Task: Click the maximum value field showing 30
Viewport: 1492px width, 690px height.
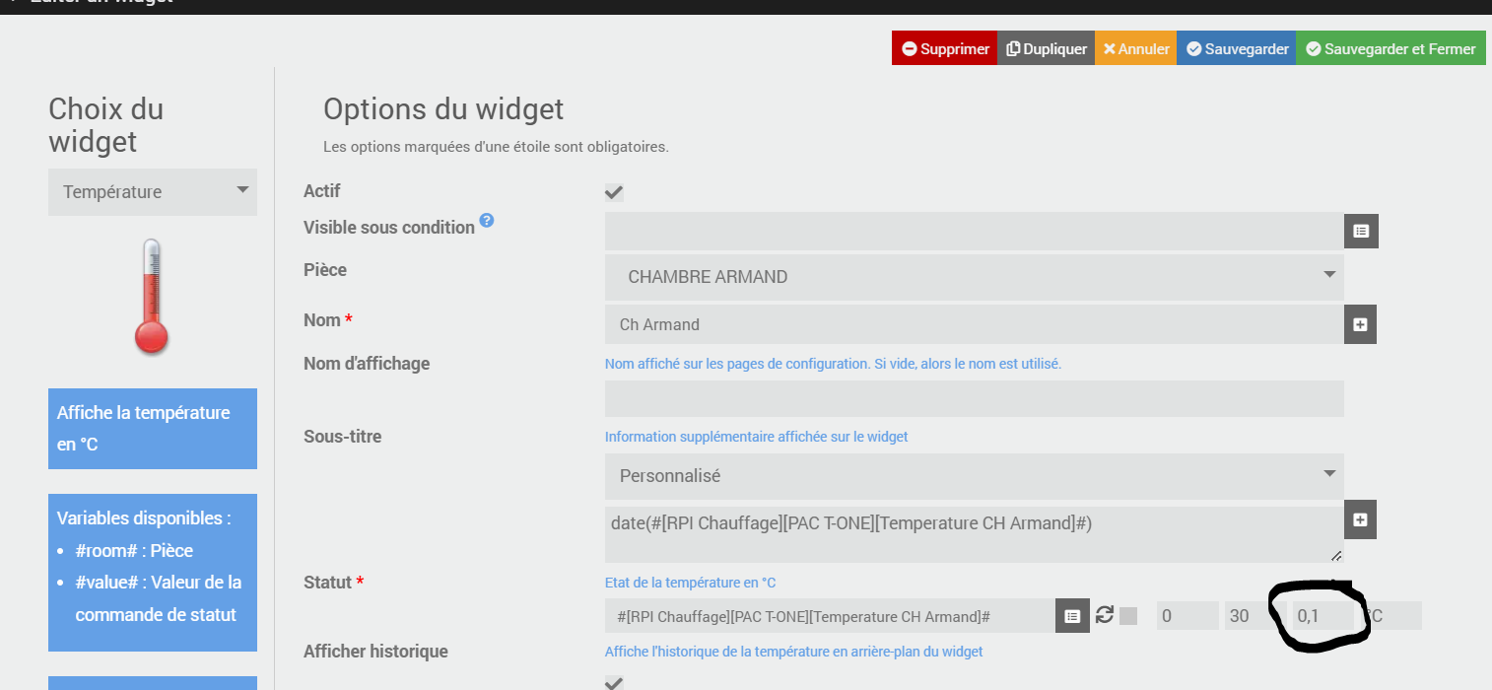Action: click(1255, 616)
